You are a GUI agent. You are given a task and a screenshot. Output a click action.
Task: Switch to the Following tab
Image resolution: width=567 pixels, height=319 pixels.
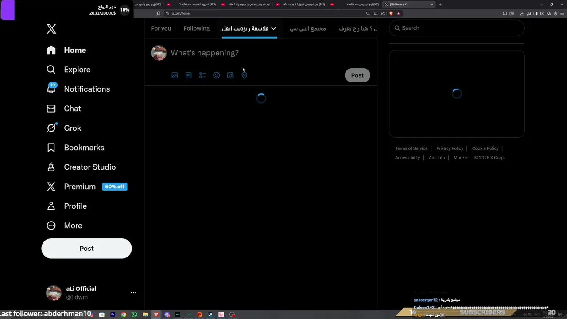(197, 28)
